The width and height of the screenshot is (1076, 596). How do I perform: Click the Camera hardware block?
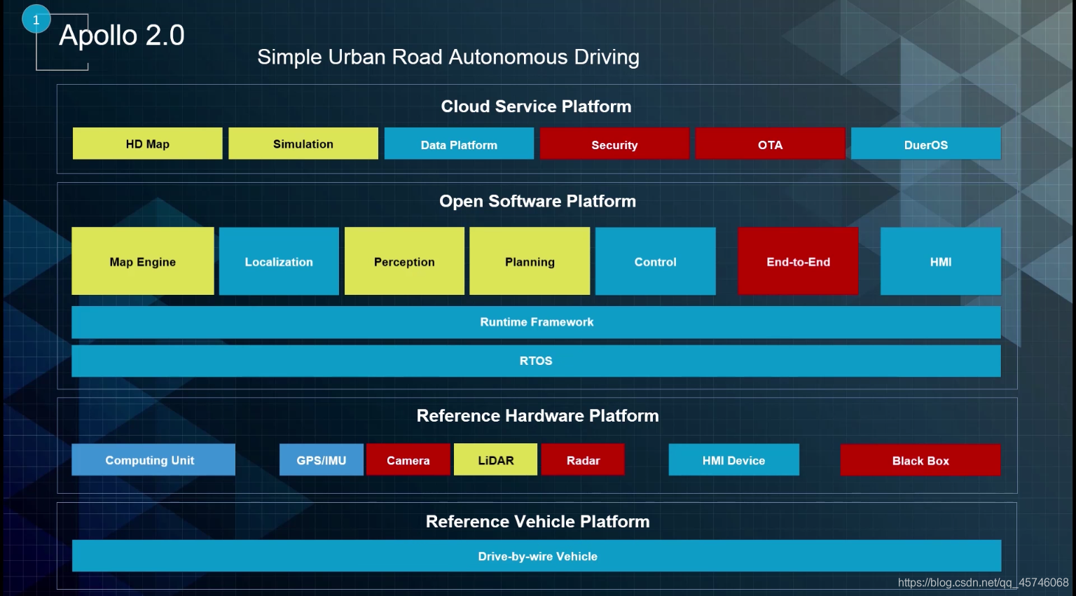coord(408,460)
